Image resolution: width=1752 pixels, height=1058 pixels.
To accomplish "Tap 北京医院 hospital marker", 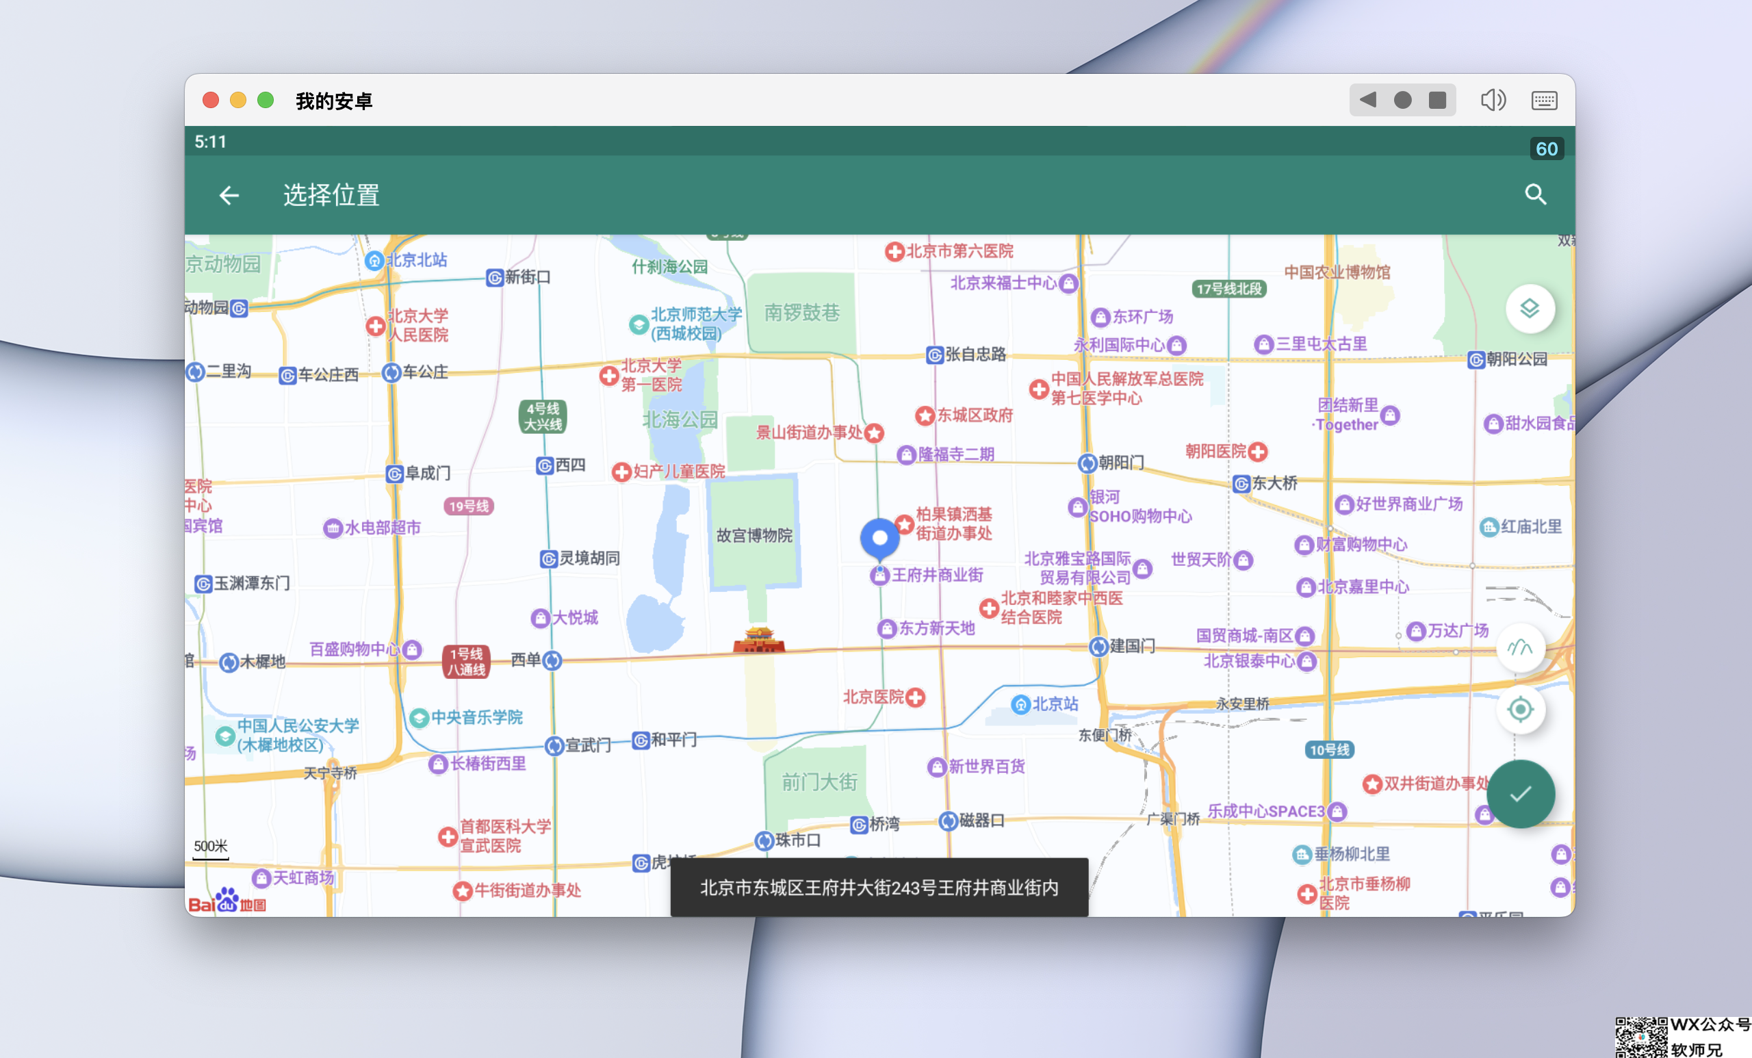I will tap(916, 697).
